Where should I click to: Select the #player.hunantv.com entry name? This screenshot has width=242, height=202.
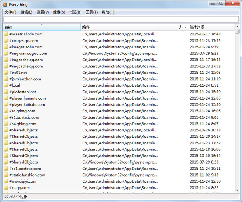[27, 98]
